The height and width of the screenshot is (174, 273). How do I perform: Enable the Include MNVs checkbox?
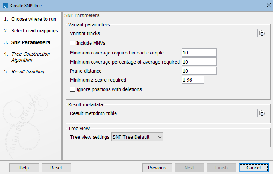click(73, 43)
